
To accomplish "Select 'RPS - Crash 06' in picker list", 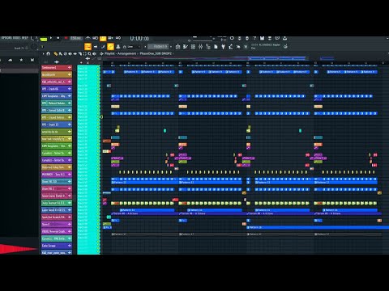I will click(57, 89).
